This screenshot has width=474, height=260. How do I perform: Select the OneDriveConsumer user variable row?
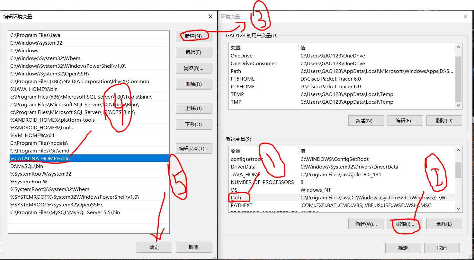(342, 63)
